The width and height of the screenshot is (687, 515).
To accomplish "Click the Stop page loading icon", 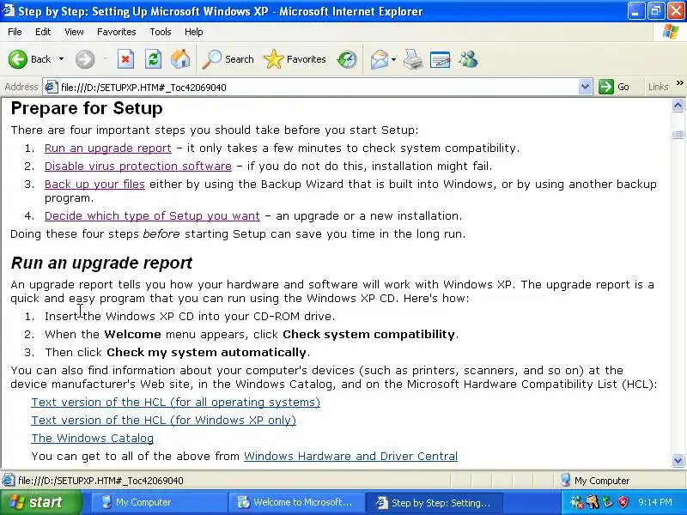I will click(125, 59).
